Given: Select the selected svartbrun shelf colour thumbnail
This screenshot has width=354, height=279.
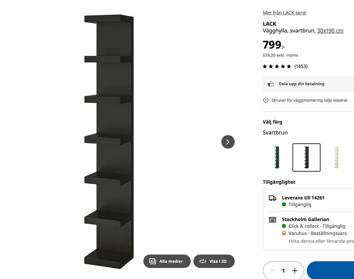Looking at the screenshot, I should coord(306,158).
